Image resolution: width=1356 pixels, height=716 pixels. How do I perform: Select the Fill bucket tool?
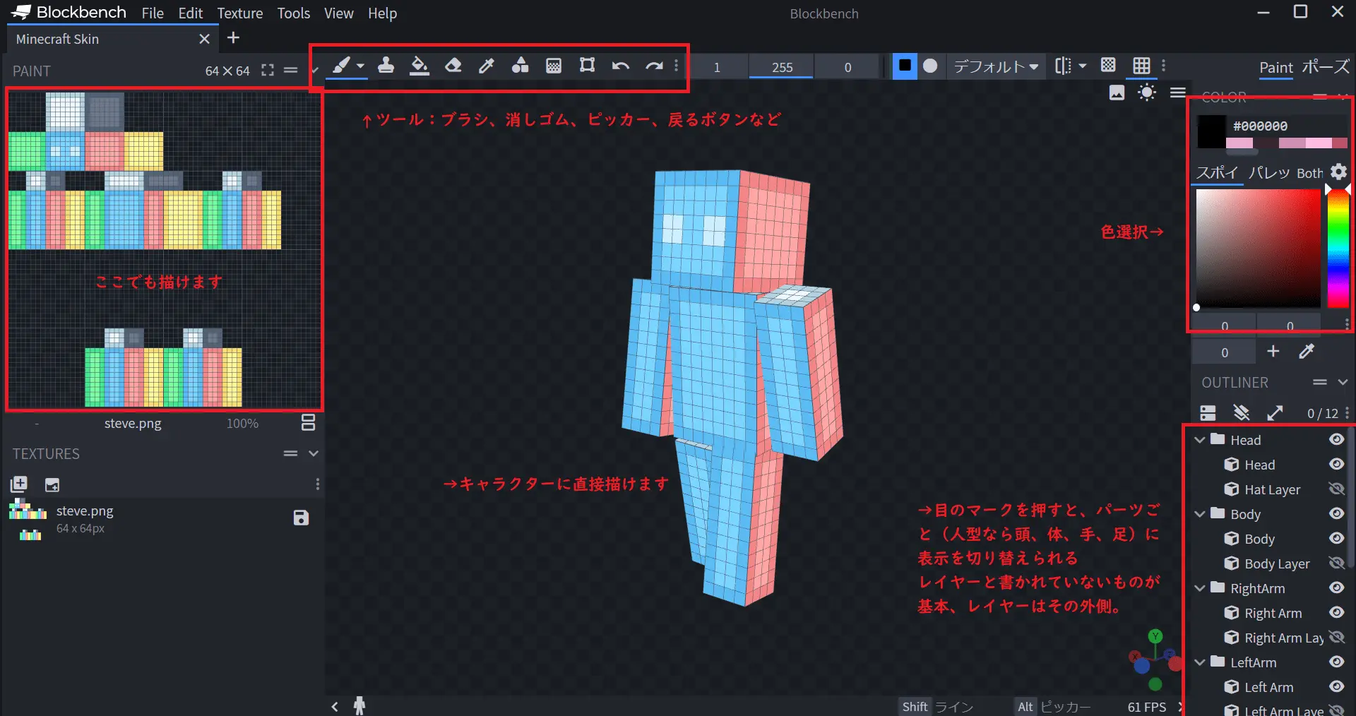[420, 66]
